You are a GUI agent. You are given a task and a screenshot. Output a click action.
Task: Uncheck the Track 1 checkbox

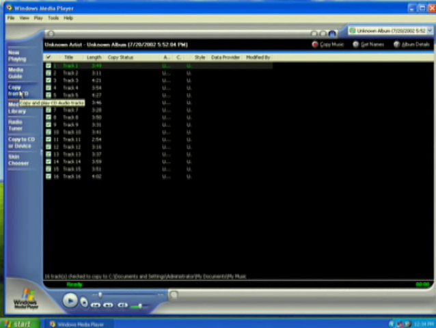pos(49,66)
